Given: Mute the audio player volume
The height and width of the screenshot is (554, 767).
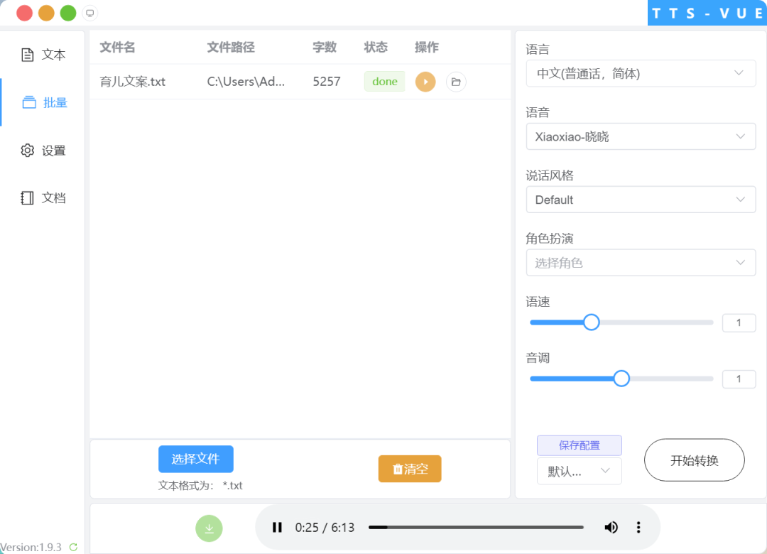Looking at the screenshot, I should (x=611, y=528).
